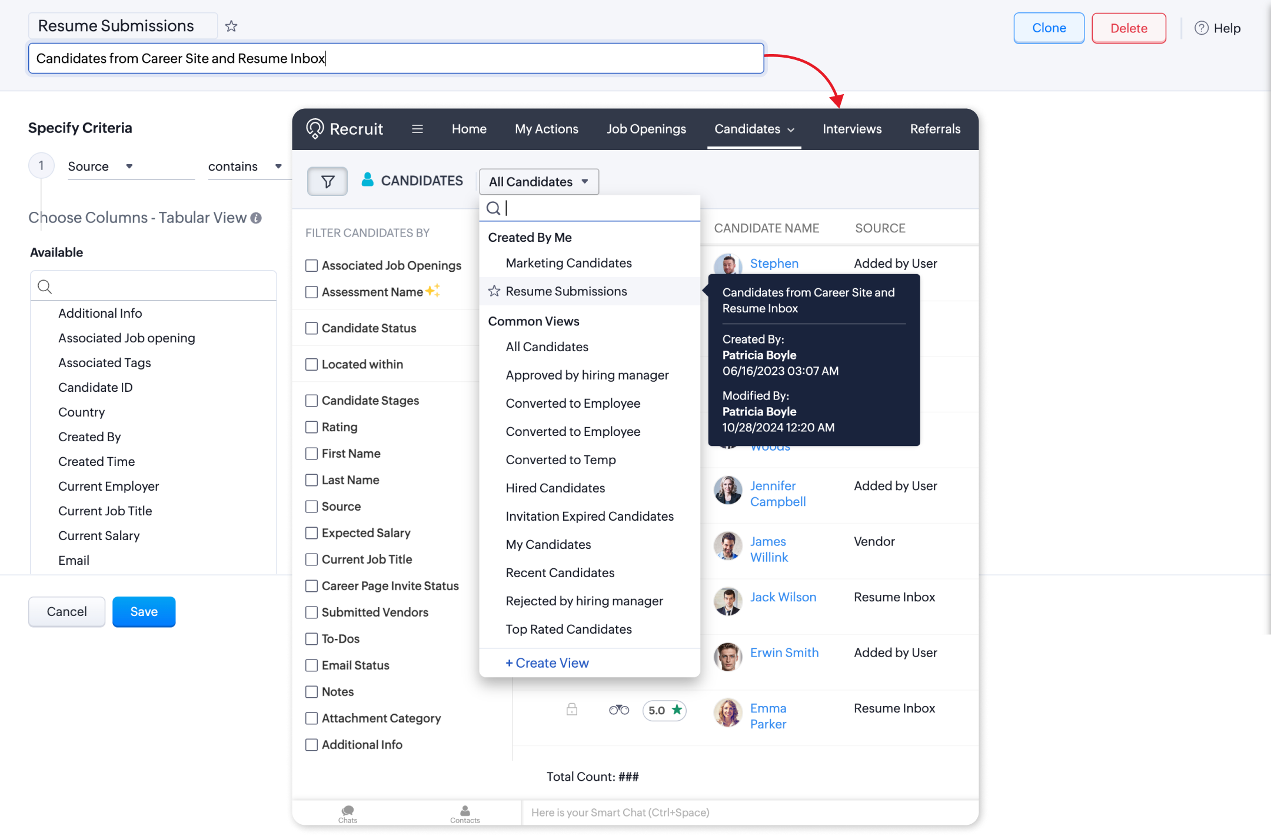Click the + Create View link

click(547, 663)
